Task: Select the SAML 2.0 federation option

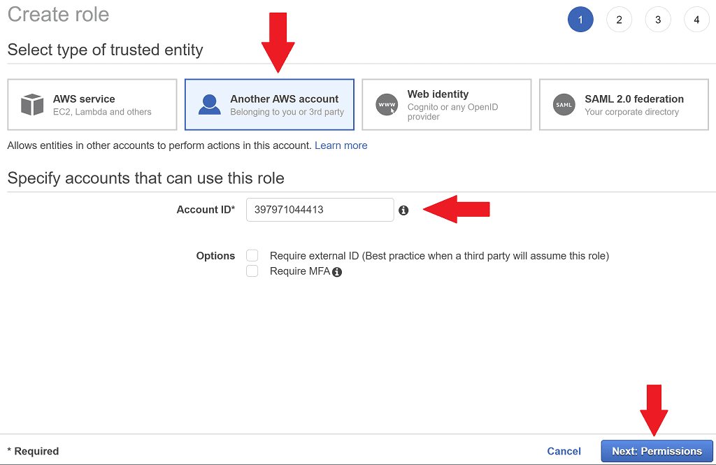Action: pyautogui.click(x=624, y=103)
